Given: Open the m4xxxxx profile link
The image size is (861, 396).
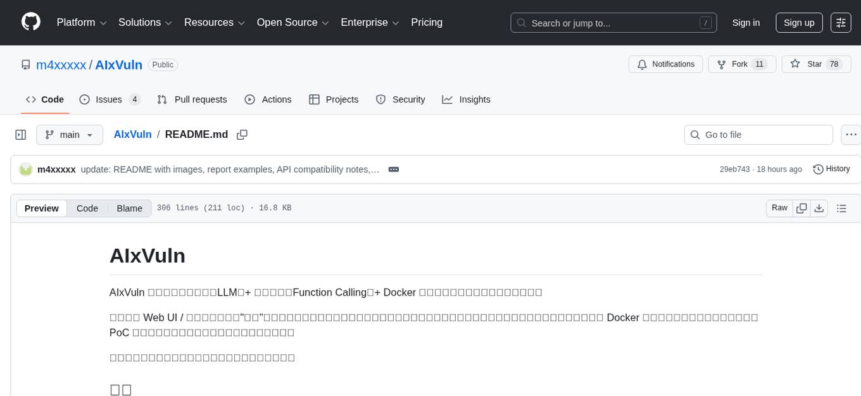Looking at the screenshot, I should pyautogui.click(x=61, y=65).
